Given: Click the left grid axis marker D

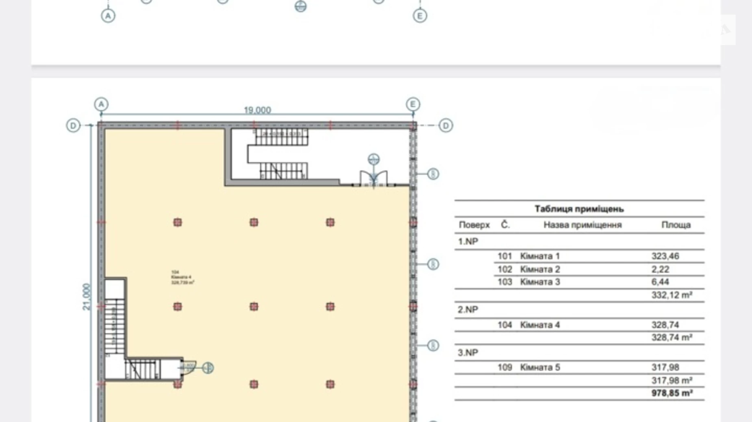Looking at the screenshot, I should pos(73,125).
